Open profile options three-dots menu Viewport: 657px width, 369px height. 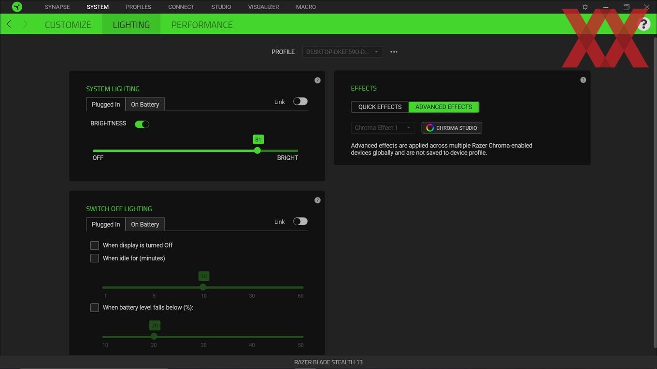(x=394, y=52)
